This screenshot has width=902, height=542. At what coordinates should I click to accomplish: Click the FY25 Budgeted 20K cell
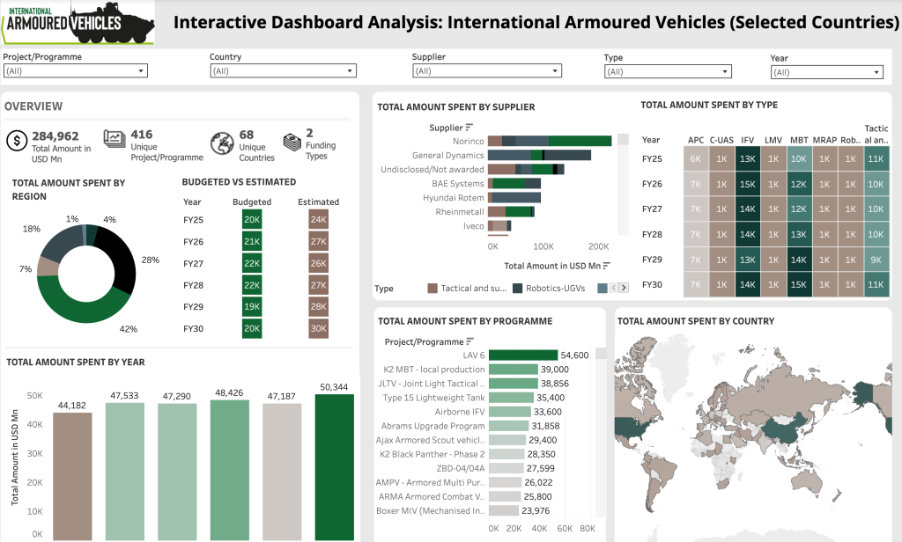coord(252,220)
